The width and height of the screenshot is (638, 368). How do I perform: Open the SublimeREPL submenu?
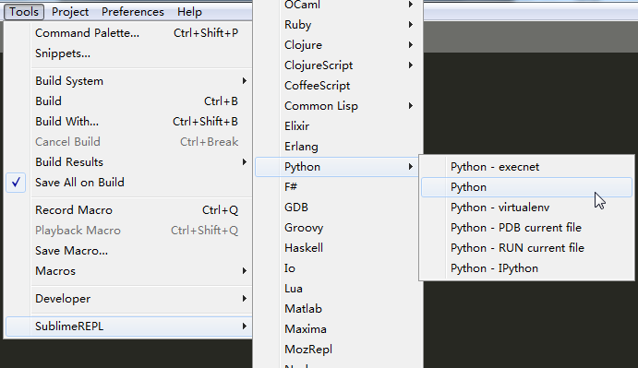[x=128, y=326]
